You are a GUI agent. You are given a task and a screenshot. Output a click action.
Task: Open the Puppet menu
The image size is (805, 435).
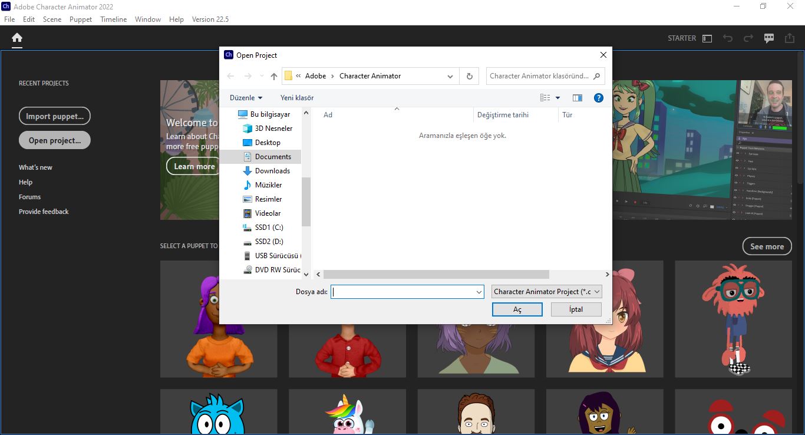81,19
